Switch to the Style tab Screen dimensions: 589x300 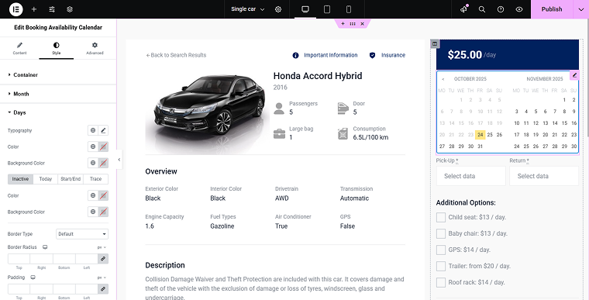pos(57,49)
